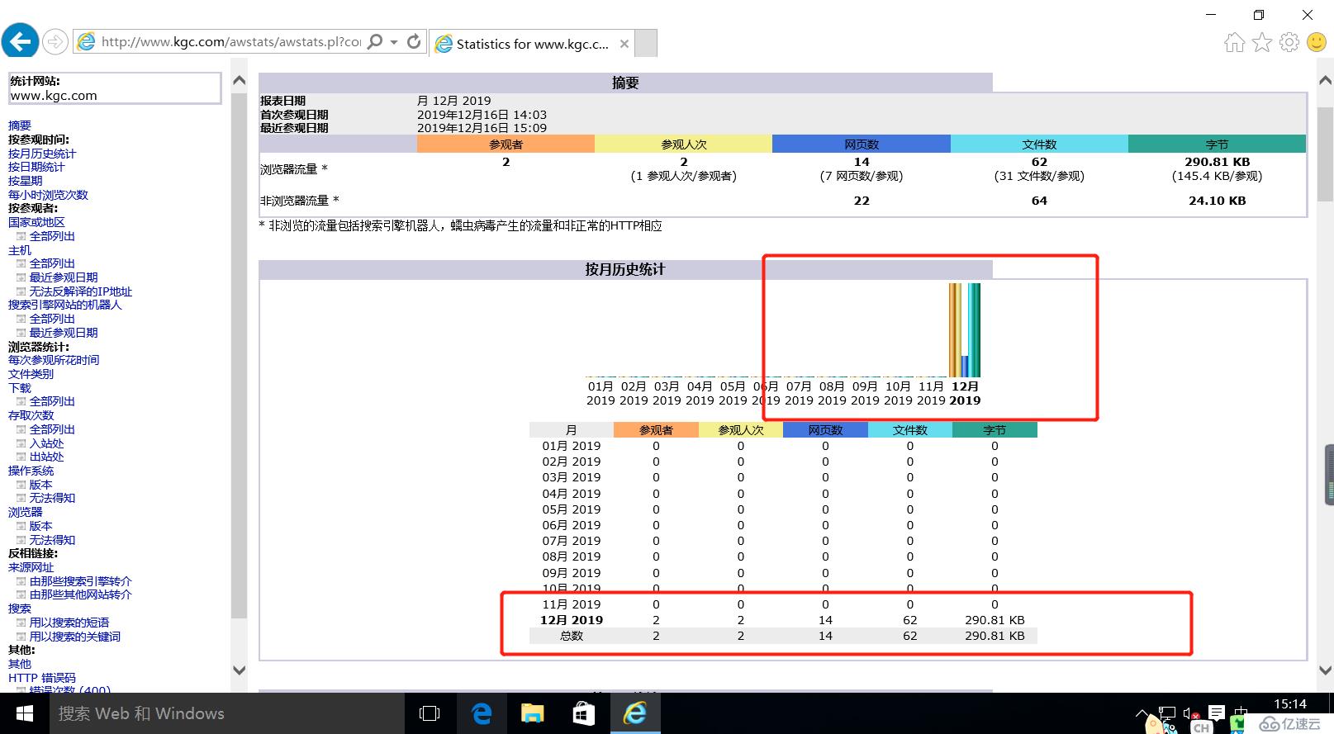Click the 290.81 KB bytes value in summary
The width and height of the screenshot is (1334, 734).
coord(1217,162)
